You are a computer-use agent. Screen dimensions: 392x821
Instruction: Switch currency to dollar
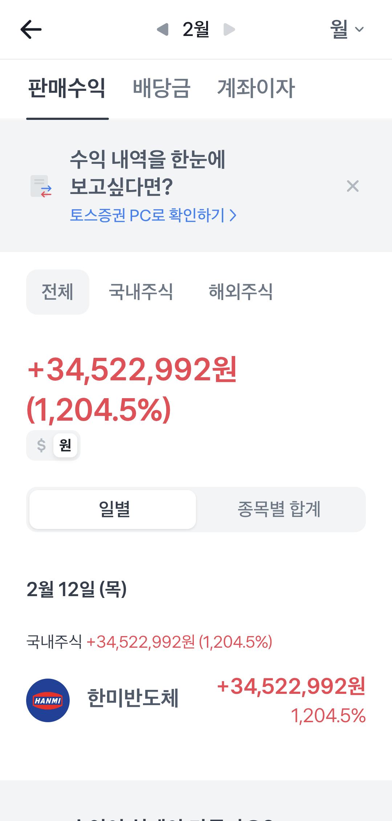click(x=41, y=445)
